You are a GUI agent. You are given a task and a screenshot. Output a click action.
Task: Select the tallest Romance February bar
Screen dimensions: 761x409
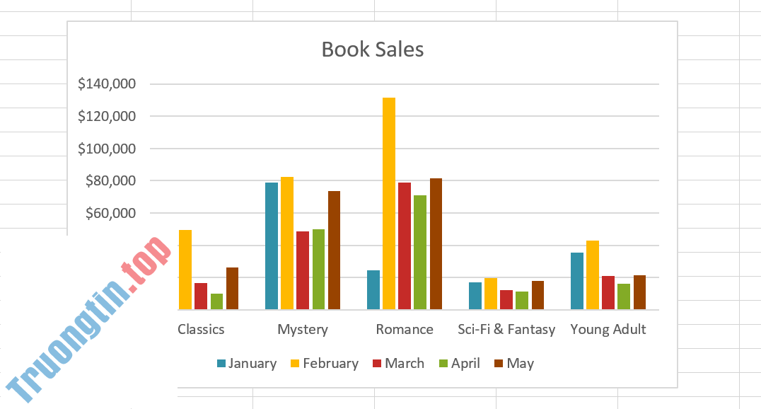pos(389,203)
